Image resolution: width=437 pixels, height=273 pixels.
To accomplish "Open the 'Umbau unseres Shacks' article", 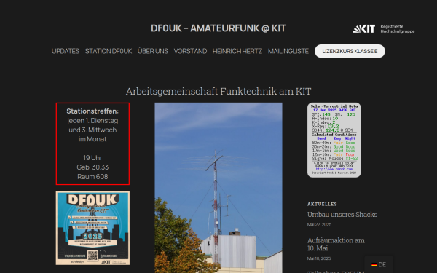I will point(342,215).
